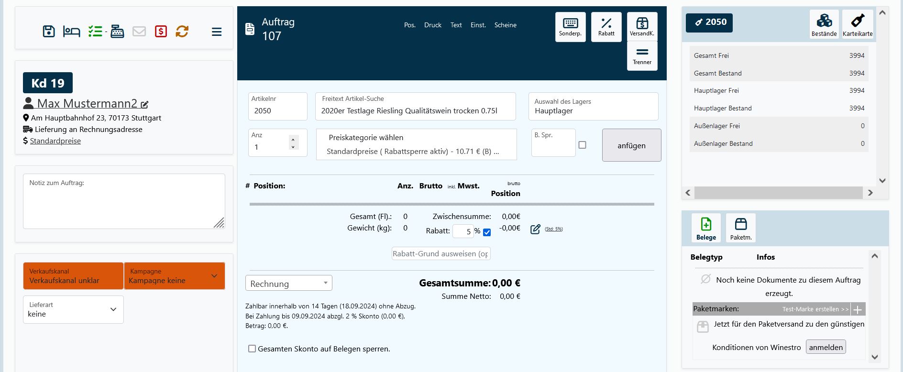
Task: Open the Standardpreise link
Action: pyautogui.click(x=55, y=141)
